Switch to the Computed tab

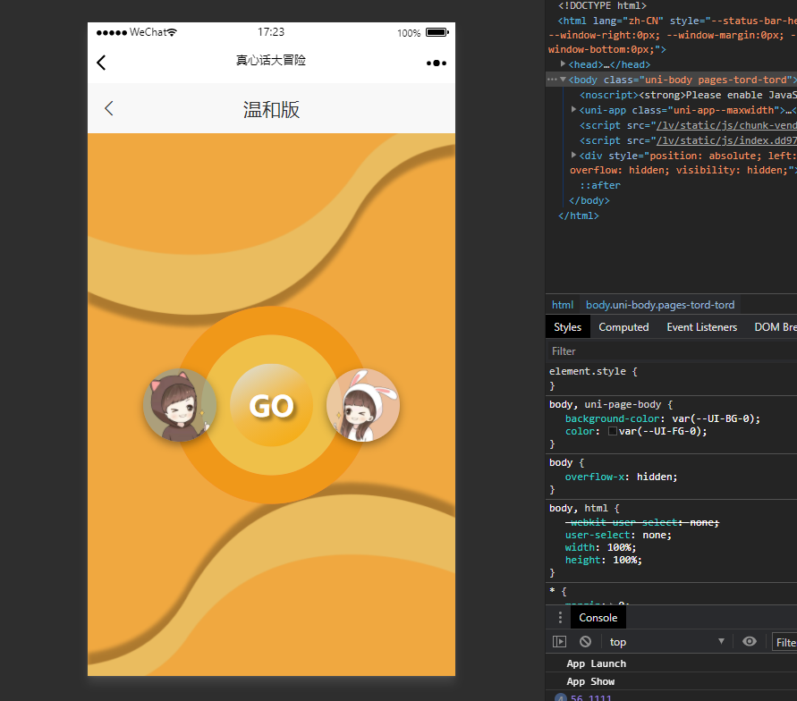[x=623, y=327]
